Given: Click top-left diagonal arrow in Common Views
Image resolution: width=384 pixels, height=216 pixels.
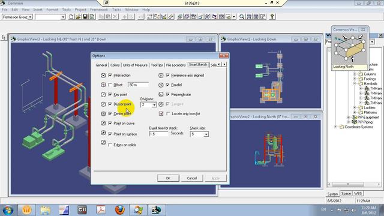Looking at the screenshot, I should point(345,37).
